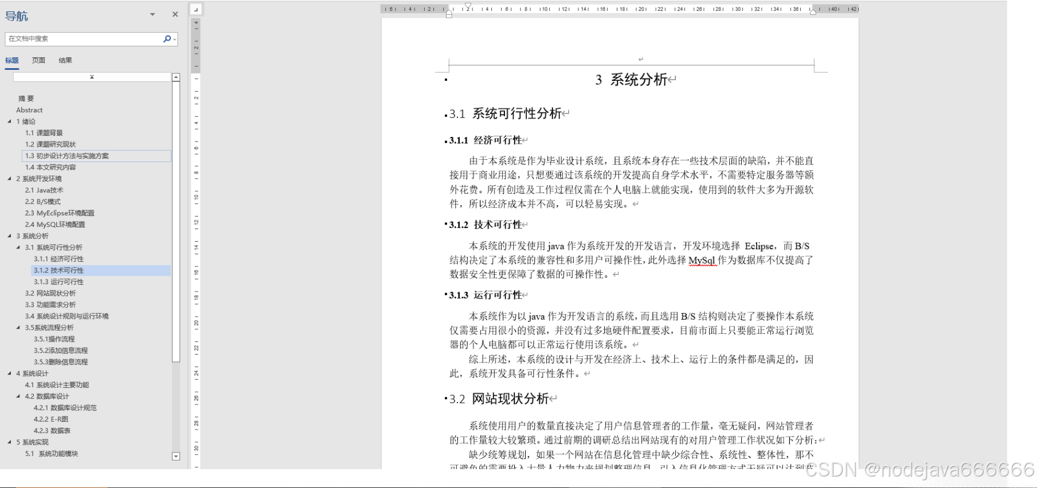Image resolution: width=1037 pixels, height=488 pixels.
Task: Go to 2.1 Java技术 heading
Action: (x=44, y=190)
